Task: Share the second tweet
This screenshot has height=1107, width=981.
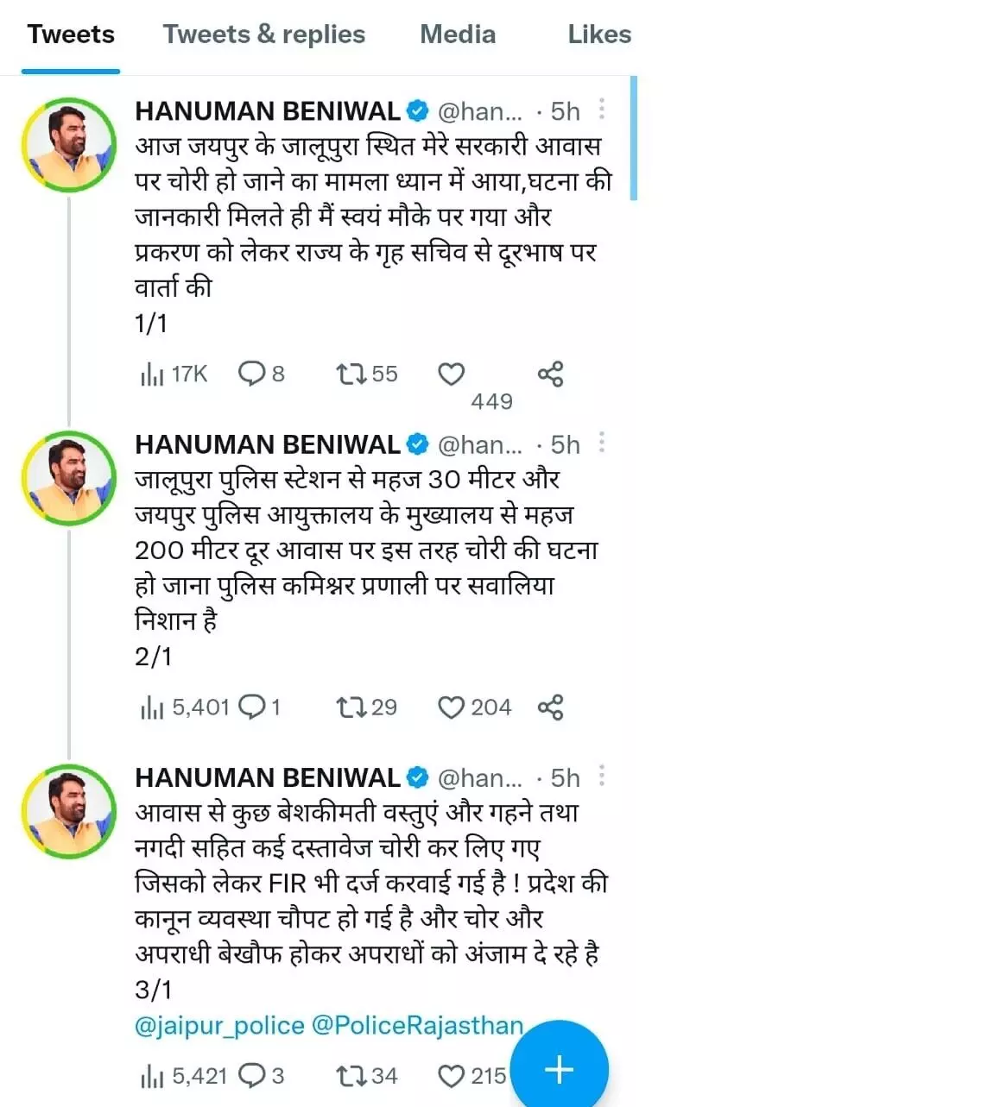Action: coord(550,708)
